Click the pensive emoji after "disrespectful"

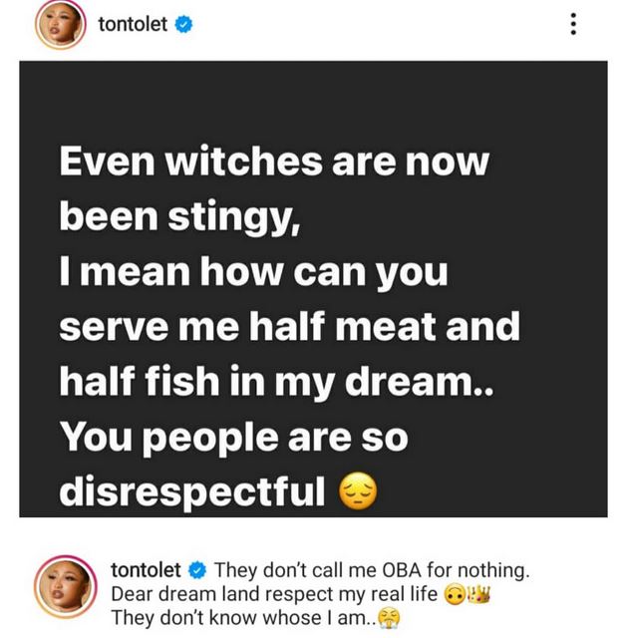[x=359, y=491]
